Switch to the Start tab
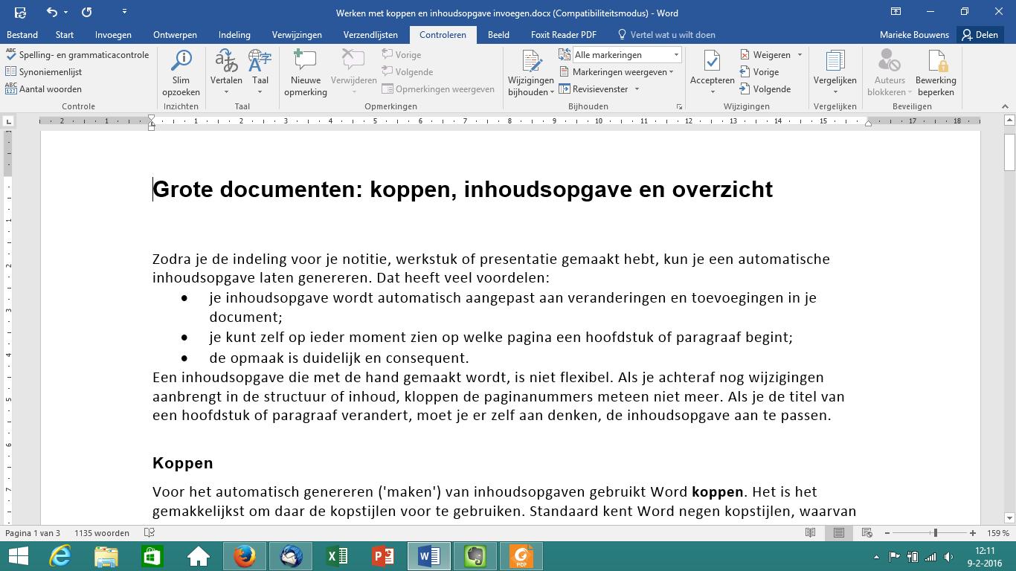The height and width of the screenshot is (571, 1016). click(x=64, y=34)
